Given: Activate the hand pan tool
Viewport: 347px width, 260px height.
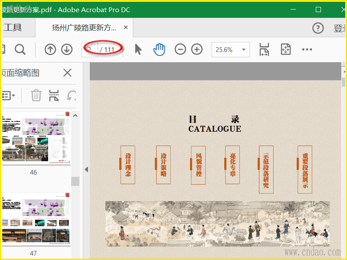Looking at the screenshot, I should coord(159,49).
